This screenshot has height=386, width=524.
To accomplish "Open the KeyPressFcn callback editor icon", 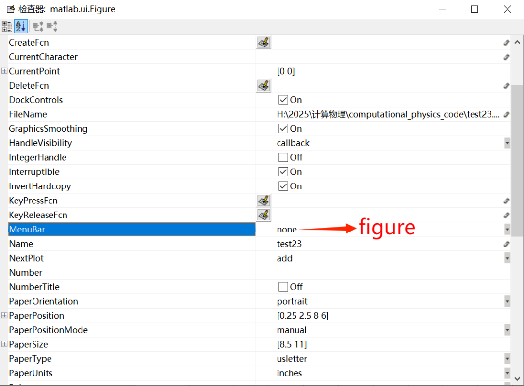I will 263,201.
